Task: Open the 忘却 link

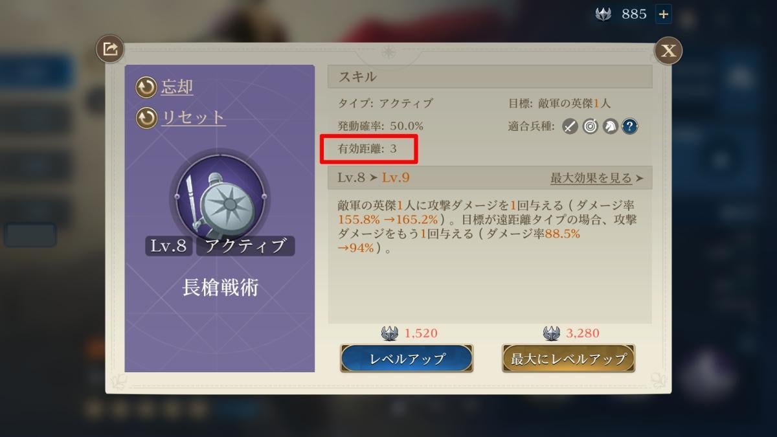Action: pos(177,87)
